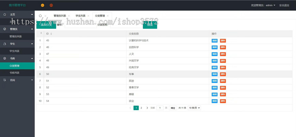The width and height of the screenshot is (296, 137).
Task: Delete the 青春文学 category
Action: click(223, 88)
